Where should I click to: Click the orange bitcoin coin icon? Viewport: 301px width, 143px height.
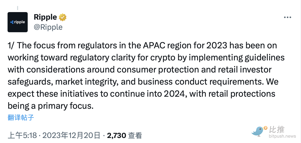266,128
